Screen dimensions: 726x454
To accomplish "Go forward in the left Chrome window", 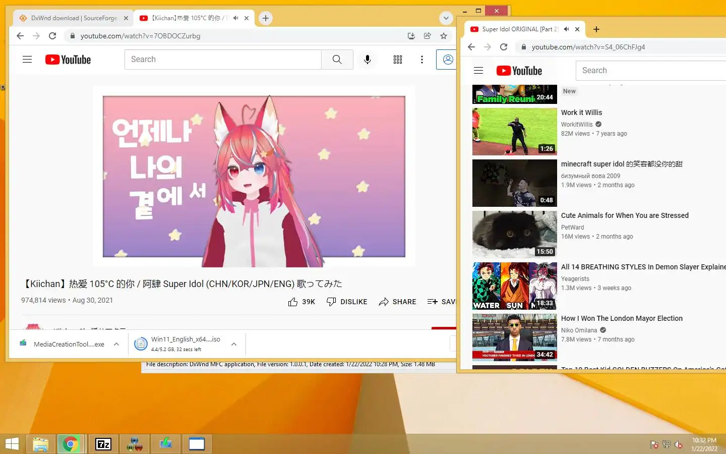I will pyautogui.click(x=36, y=36).
